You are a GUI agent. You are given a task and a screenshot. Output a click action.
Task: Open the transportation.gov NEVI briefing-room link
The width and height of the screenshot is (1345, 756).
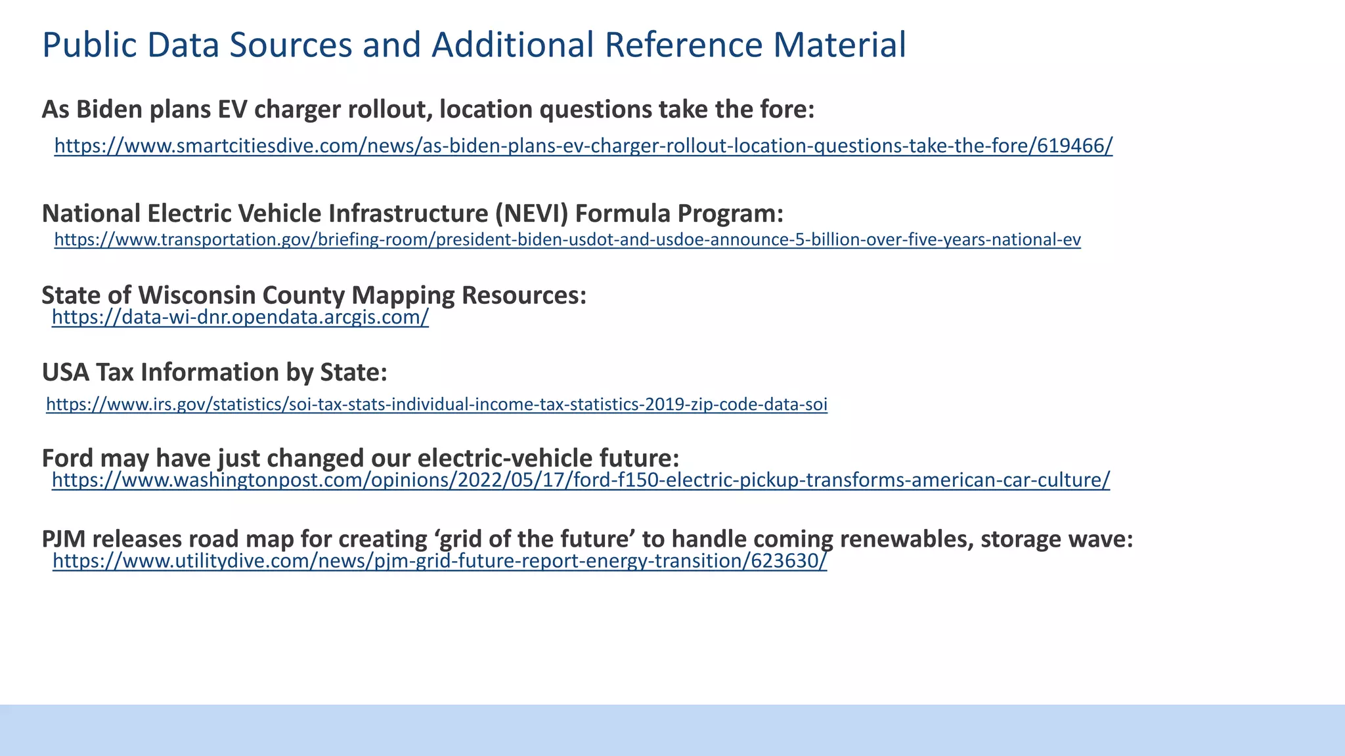tap(567, 240)
